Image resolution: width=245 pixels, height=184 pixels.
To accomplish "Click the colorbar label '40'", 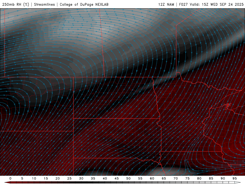I will coord(105,178).
